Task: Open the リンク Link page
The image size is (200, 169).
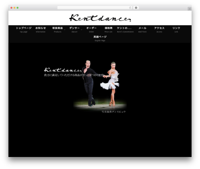Action: point(176,30)
